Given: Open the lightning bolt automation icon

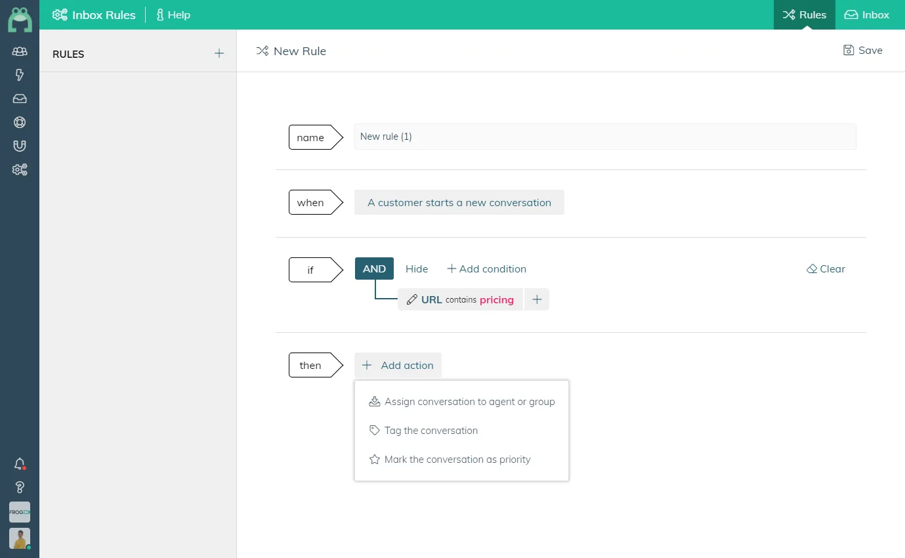Looking at the screenshot, I should [20, 75].
